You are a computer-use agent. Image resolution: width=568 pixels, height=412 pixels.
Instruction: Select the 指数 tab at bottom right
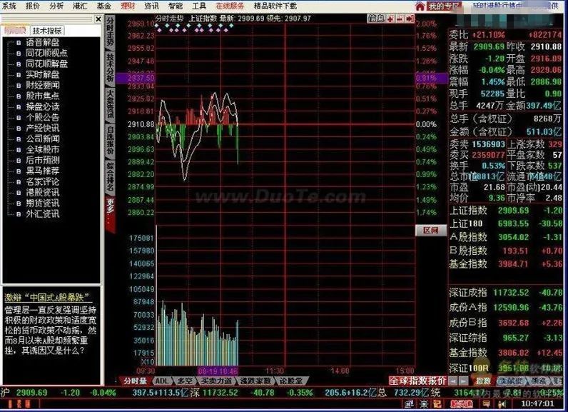pos(483,381)
